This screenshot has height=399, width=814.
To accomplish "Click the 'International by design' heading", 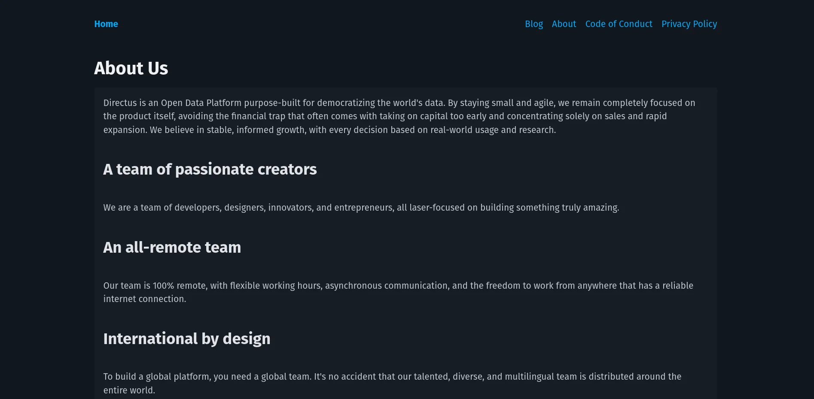I will (186, 339).
